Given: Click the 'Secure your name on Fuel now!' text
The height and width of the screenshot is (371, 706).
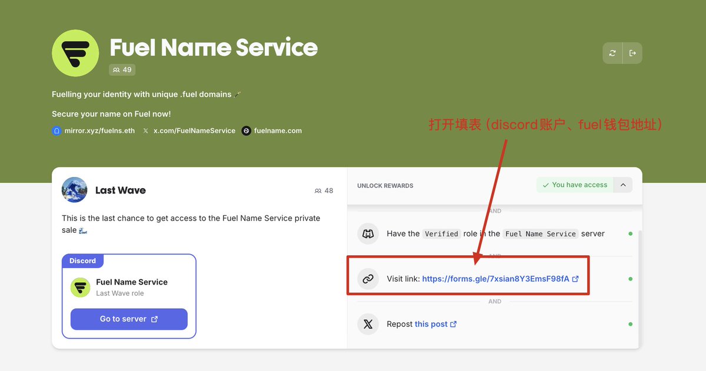Looking at the screenshot, I should (x=111, y=114).
